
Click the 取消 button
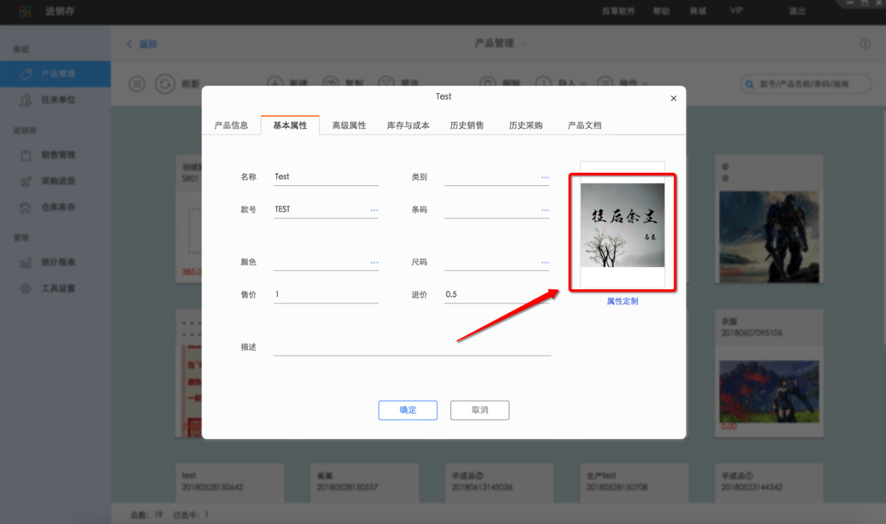pyautogui.click(x=480, y=410)
